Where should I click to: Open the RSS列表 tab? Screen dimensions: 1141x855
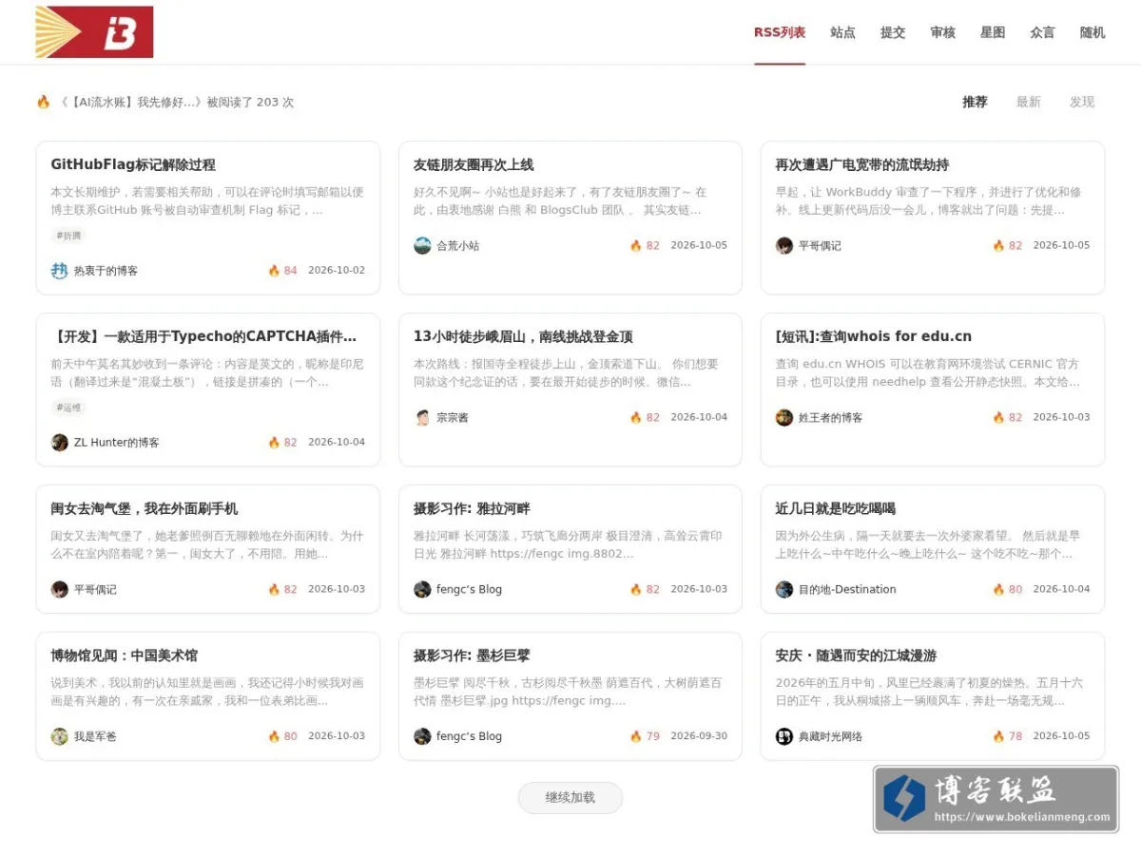[x=780, y=32]
